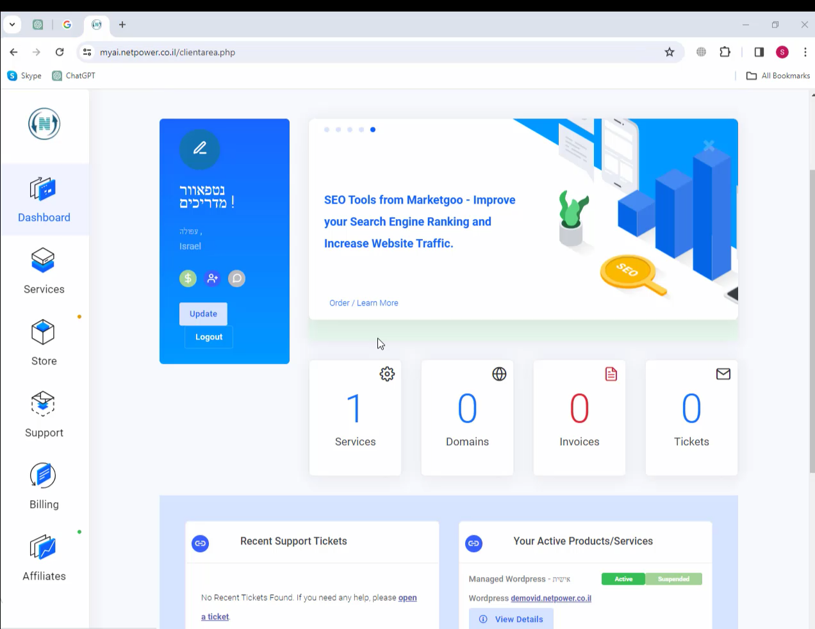The height and width of the screenshot is (629, 815).
Task: Click the add contact user icon
Action: 212,279
